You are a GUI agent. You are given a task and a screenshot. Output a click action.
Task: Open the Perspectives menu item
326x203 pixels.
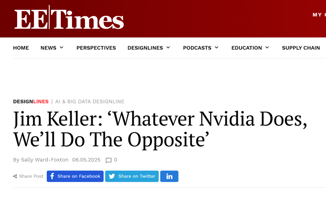point(96,48)
